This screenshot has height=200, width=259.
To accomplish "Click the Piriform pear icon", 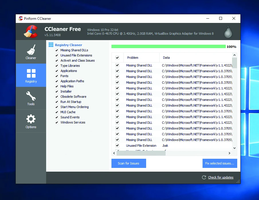I will point(228,32).
